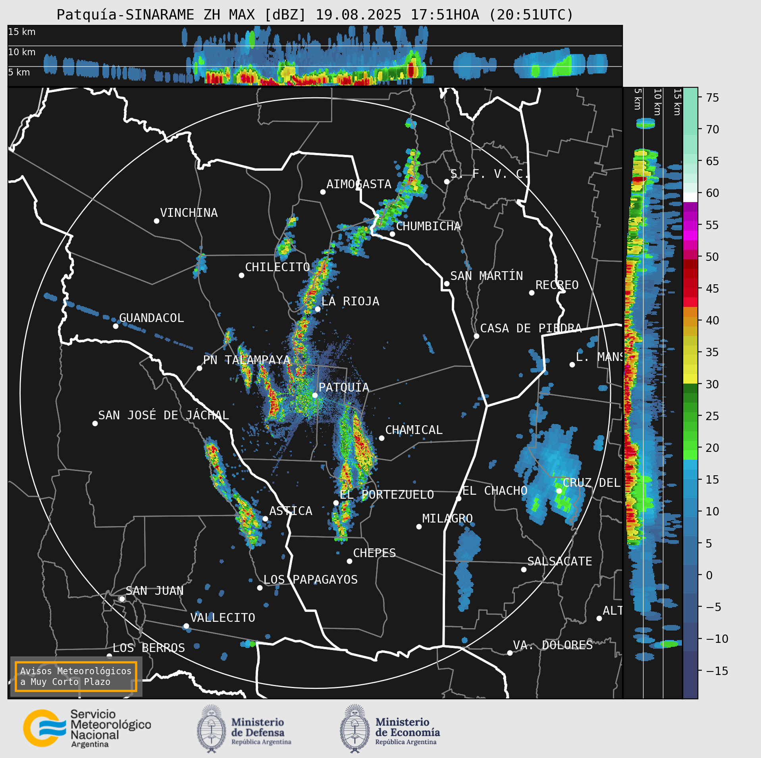Click the RECREO city label
761x758 pixels.
(557, 285)
